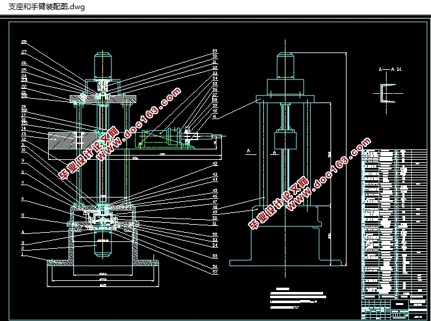Select part callout number 47

(215, 201)
